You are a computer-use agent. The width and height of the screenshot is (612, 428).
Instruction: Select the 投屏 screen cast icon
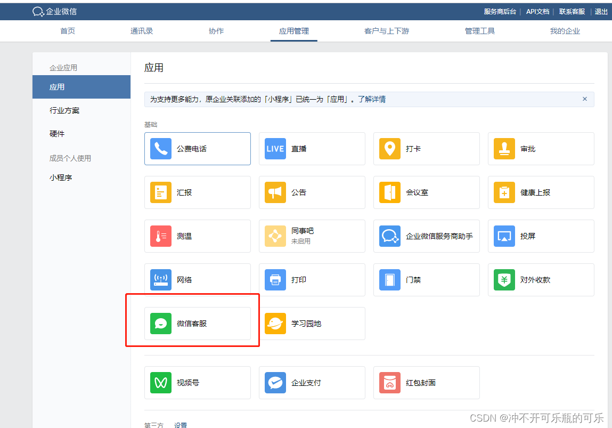pos(504,236)
